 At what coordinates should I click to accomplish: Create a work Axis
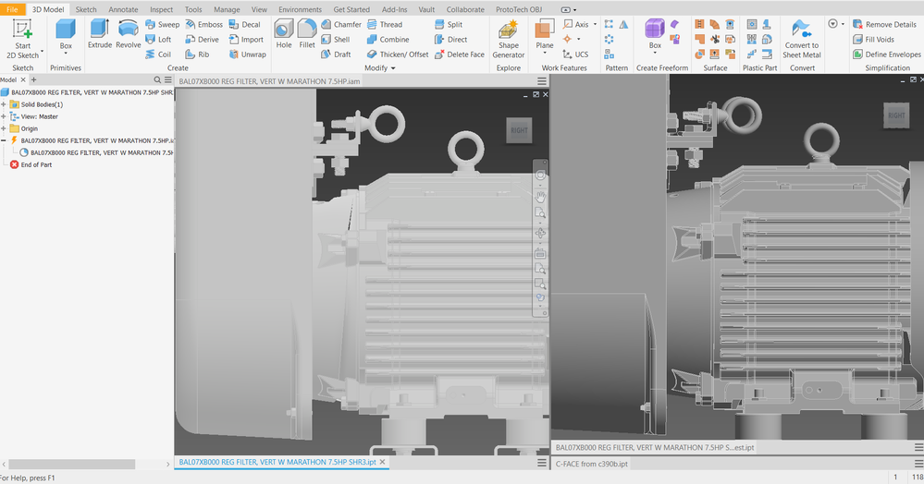575,24
